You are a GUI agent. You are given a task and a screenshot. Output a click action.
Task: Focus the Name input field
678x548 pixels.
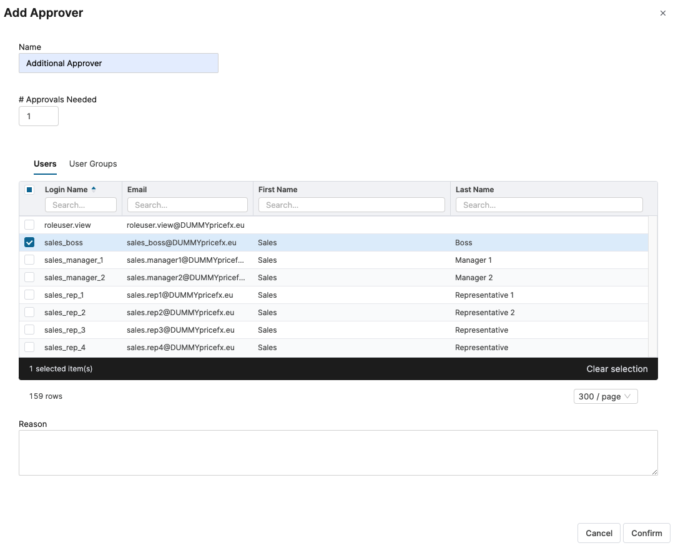(119, 63)
